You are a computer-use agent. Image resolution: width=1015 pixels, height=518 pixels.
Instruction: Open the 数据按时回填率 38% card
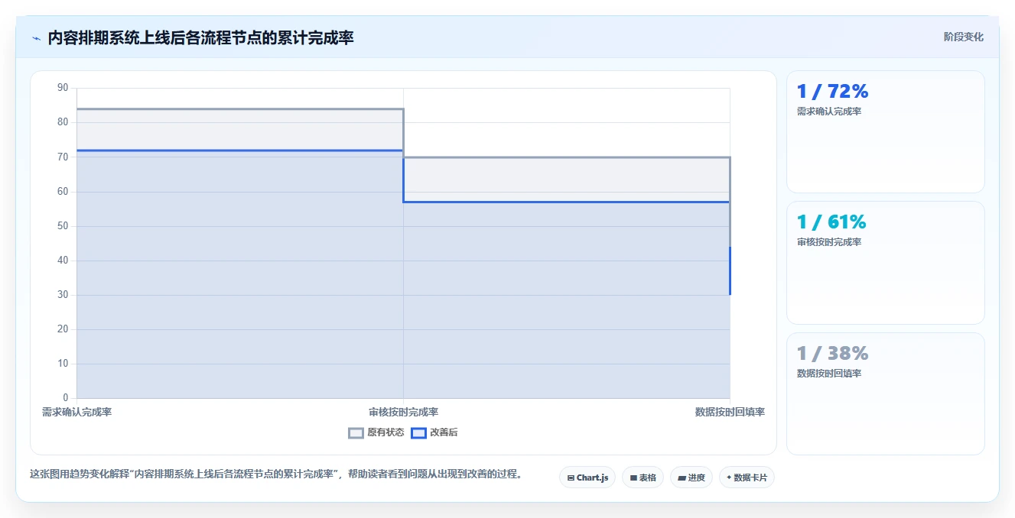pyautogui.click(x=886, y=393)
